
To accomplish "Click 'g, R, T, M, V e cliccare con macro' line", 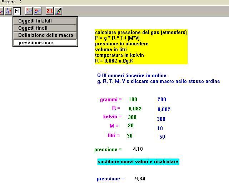I will pyautogui.click(x=159, y=81).
